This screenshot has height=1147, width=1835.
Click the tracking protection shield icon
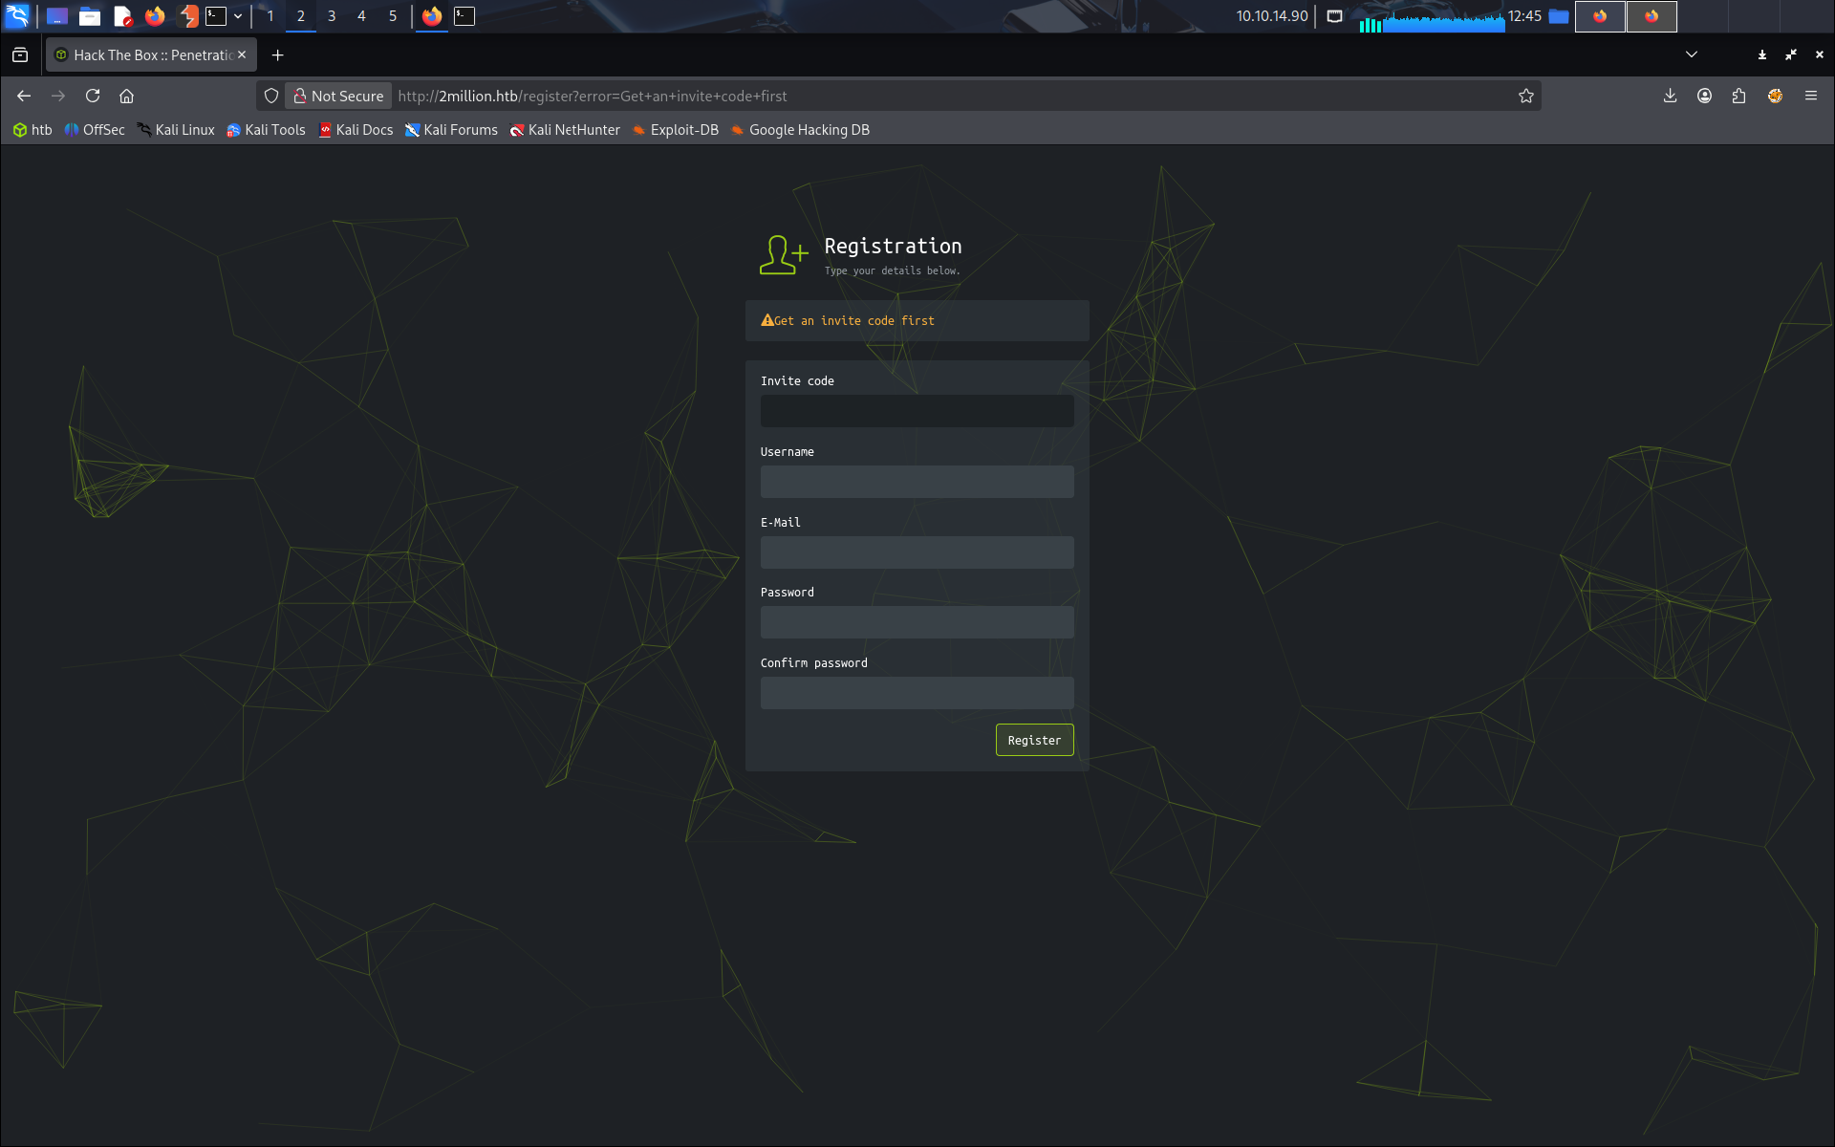tap(271, 96)
